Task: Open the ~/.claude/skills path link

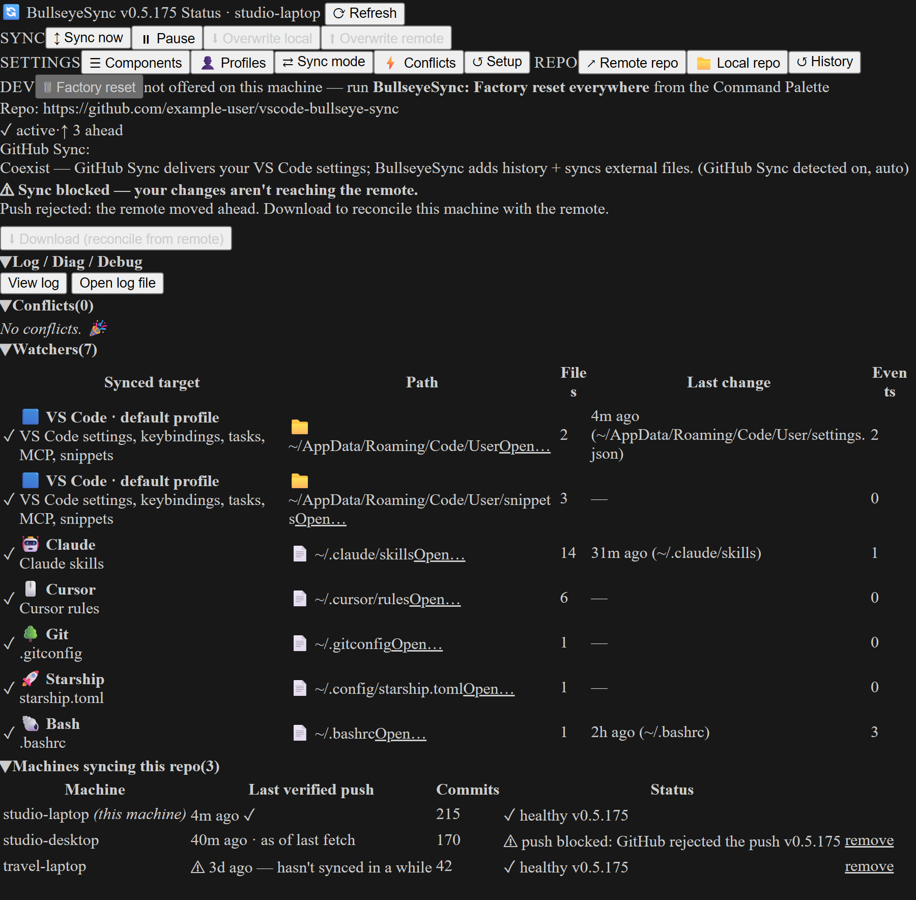Action: [x=440, y=554]
